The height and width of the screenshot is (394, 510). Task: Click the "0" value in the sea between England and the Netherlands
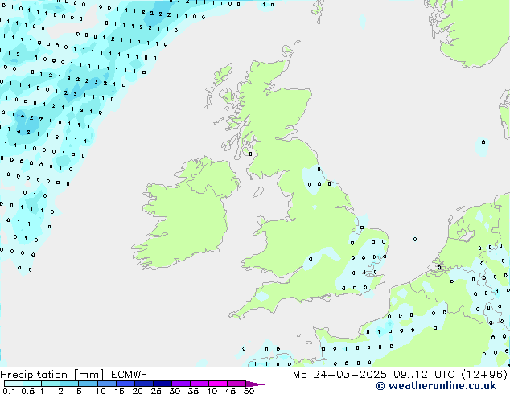(415, 239)
